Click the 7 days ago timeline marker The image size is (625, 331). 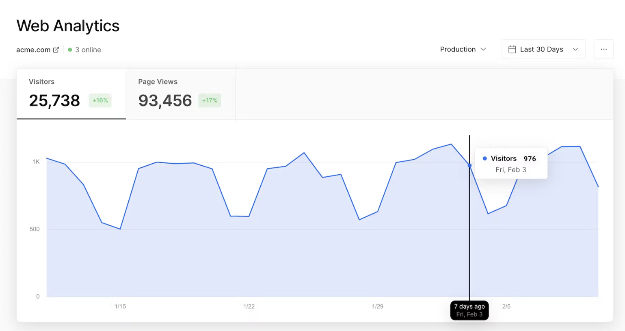click(x=469, y=310)
